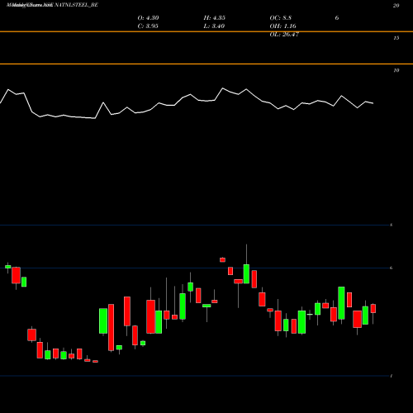This screenshot has height=413, width=413.
Task: Click the lone '6' beside OC value
Action: 337,18
